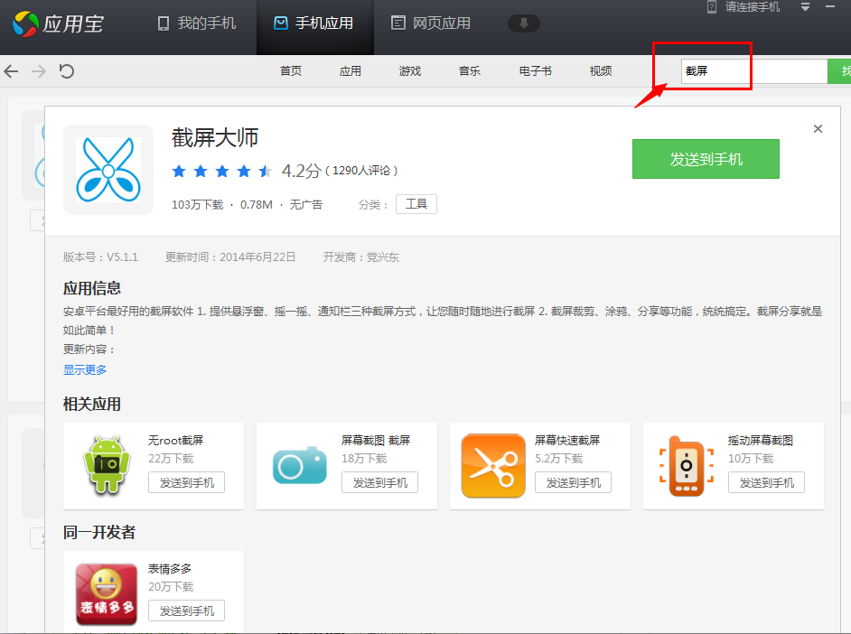Refresh the page with reload icon

[x=67, y=71]
